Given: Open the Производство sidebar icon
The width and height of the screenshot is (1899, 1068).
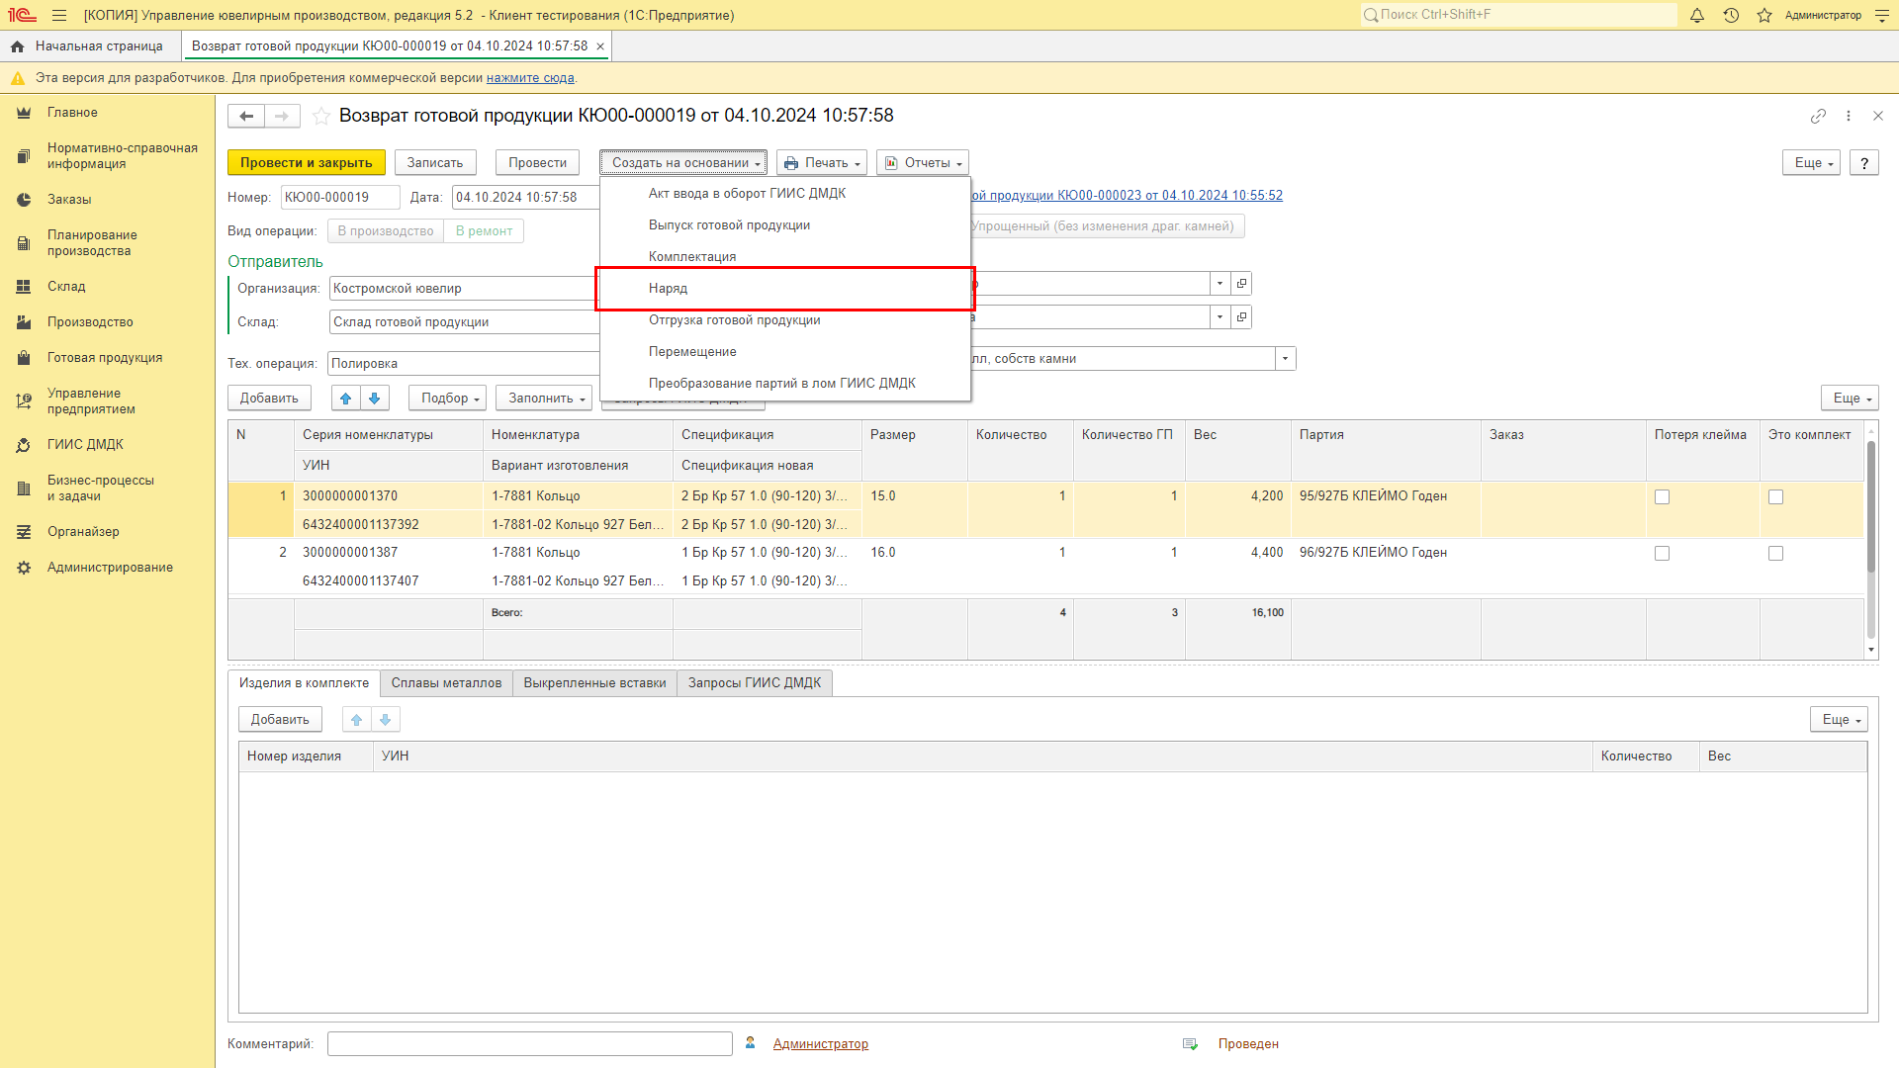Looking at the screenshot, I should tap(24, 322).
